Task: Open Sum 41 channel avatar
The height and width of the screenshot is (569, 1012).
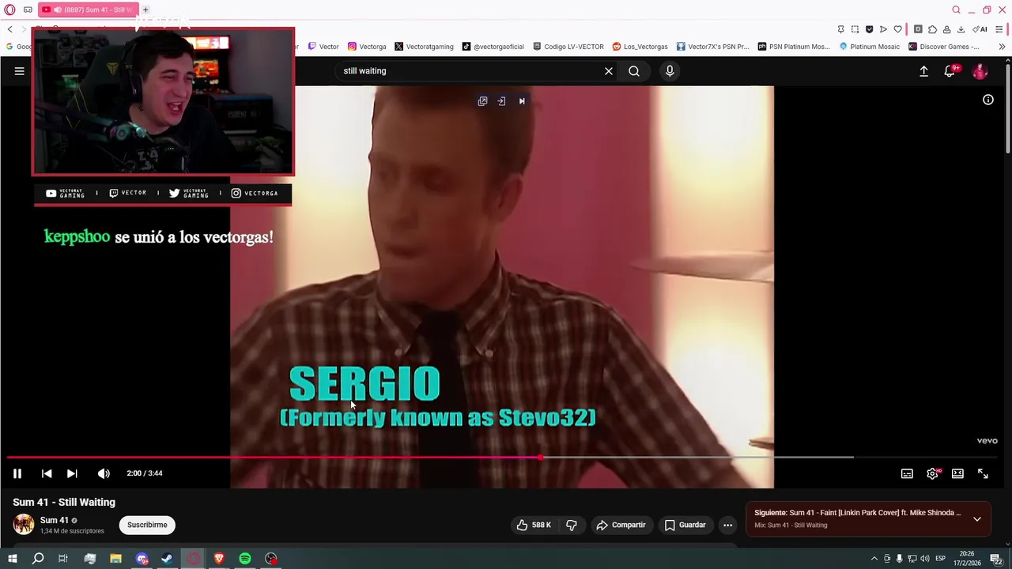Action: (x=24, y=524)
